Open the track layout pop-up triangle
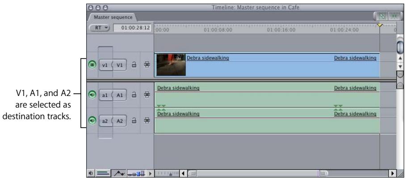 pos(151,173)
